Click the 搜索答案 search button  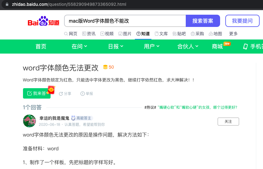(x=203, y=21)
